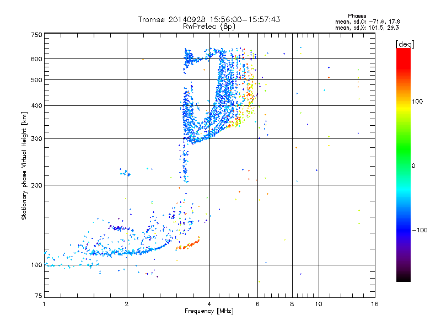Select the 'mean, sd,O: -71.6, 17.8' text
The image size is (441, 331).
pos(367,22)
